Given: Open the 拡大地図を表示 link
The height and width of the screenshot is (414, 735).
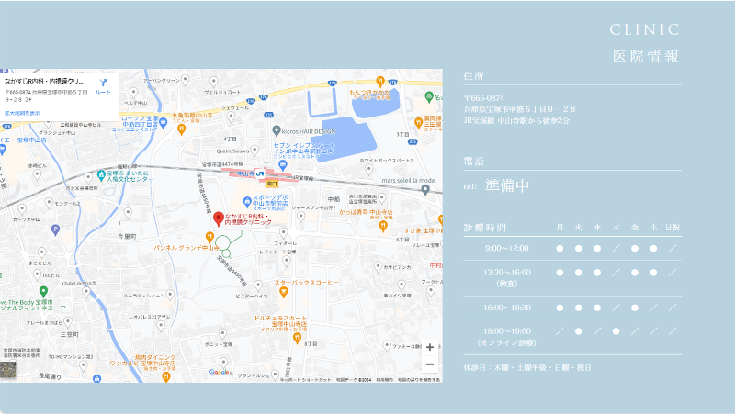Looking at the screenshot, I should click(22, 113).
